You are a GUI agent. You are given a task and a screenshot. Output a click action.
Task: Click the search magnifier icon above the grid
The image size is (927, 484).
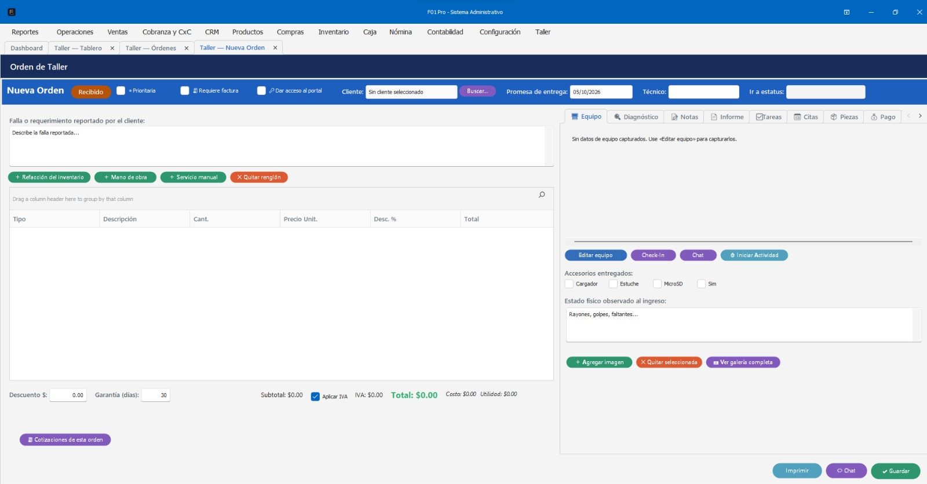pos(542,195)
